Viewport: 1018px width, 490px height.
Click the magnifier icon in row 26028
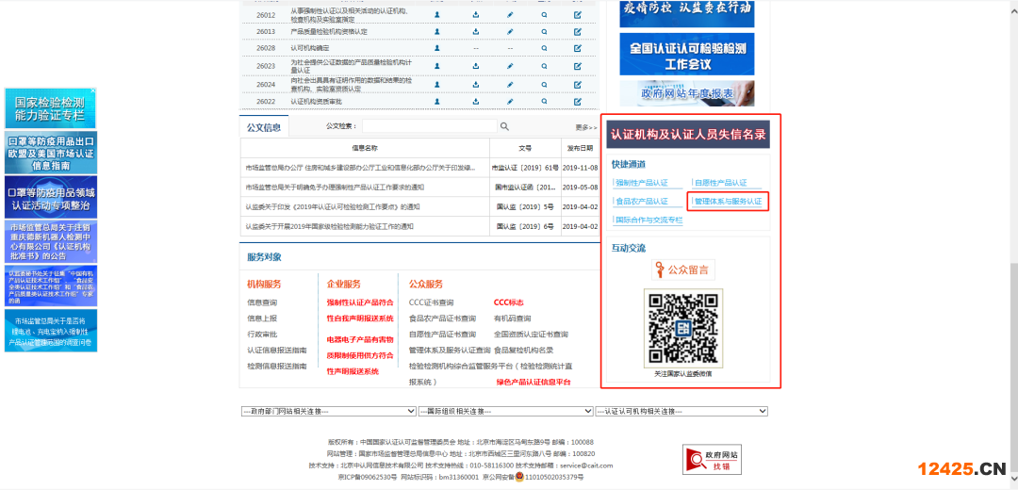click(x=544, y=47)
